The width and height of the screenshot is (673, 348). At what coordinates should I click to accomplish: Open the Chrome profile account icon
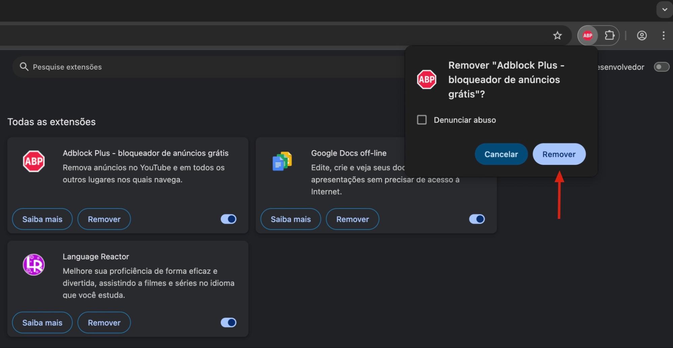tap(641, 35)
